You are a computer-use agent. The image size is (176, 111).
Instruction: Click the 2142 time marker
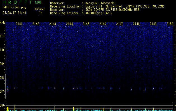36,24
